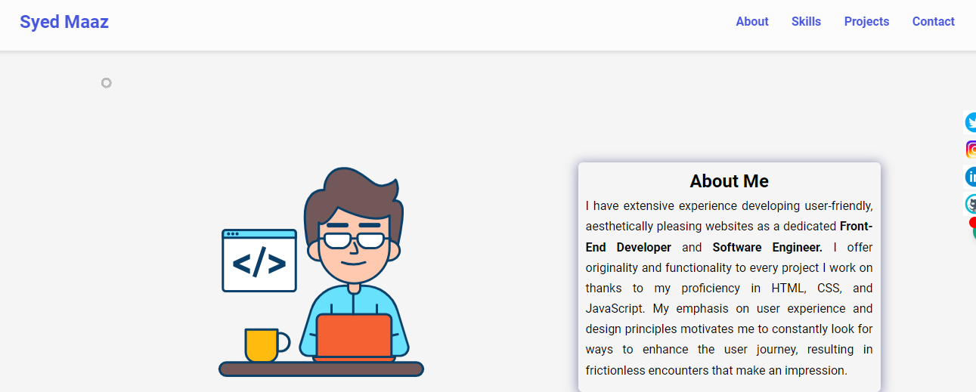The image size is (976, 392).
Task: Click the bold text 'Software Engineer.'
Action: tap(767, 247)
